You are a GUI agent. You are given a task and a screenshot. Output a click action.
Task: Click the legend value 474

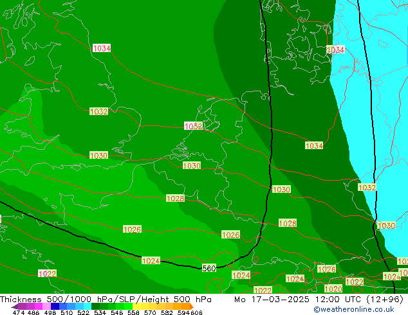pos(19,312)
